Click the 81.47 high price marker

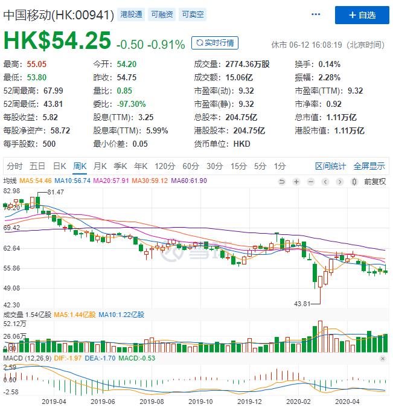point(56,192)
